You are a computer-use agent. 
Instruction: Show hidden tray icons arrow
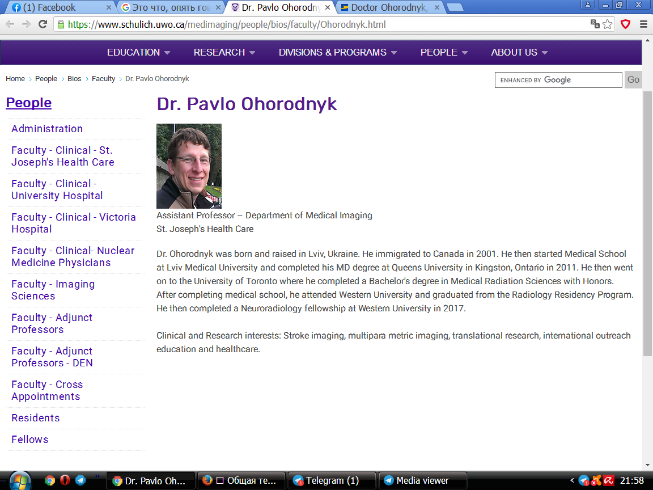click(572, 480)
